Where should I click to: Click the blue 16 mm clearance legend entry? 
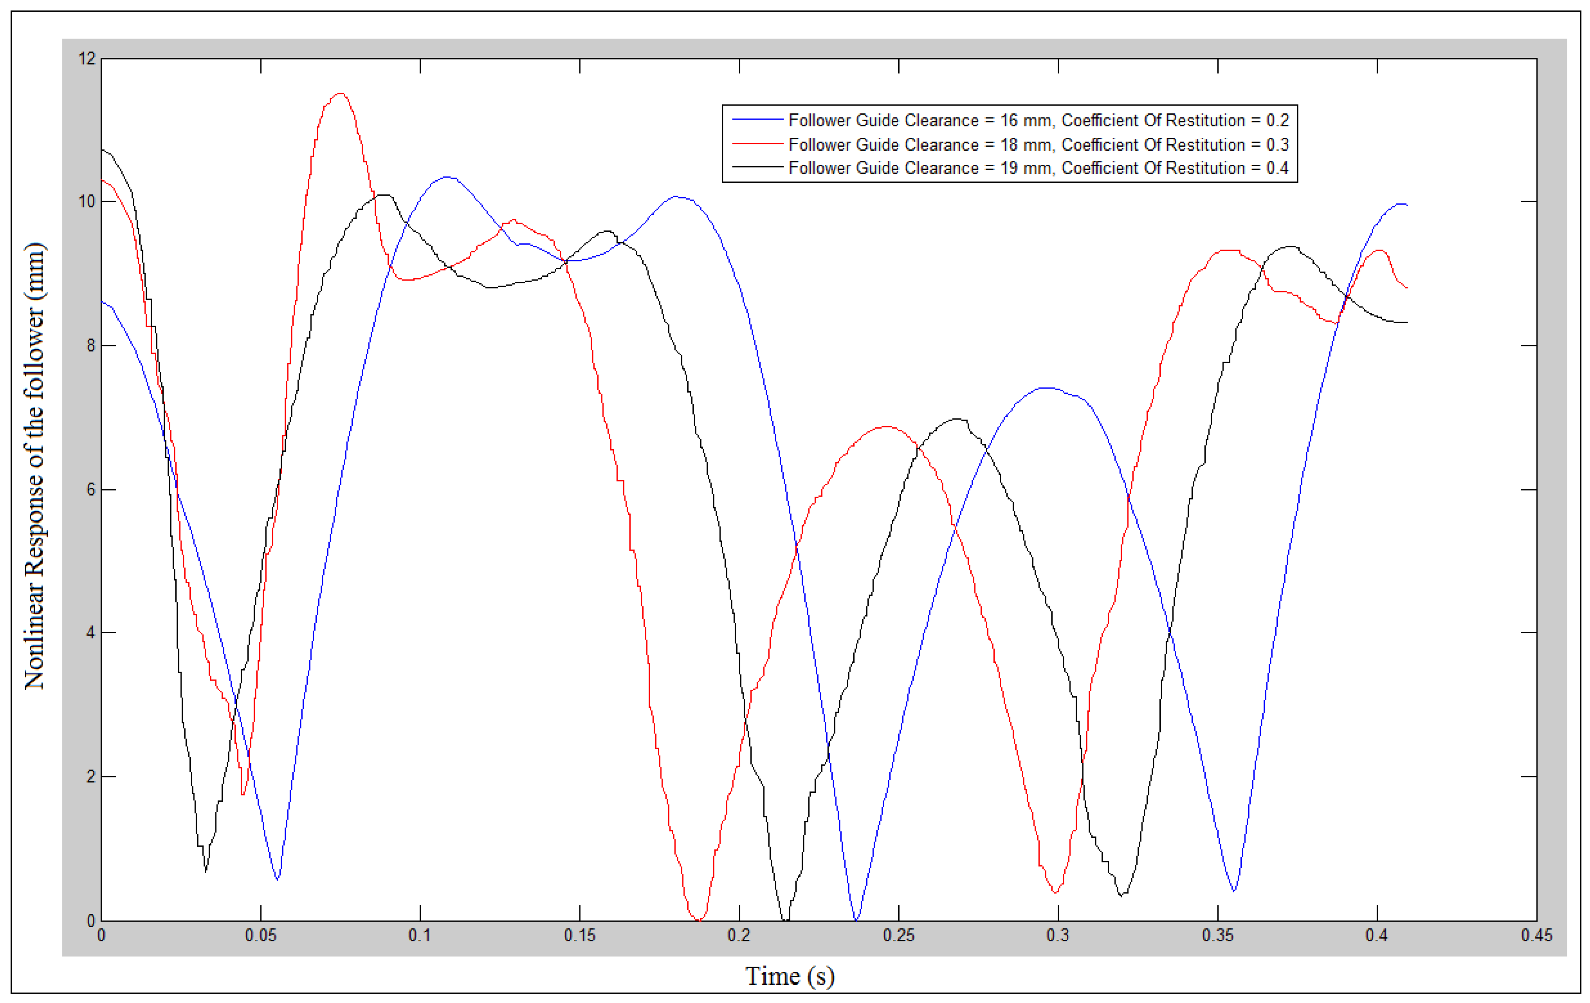point(1038,120)
